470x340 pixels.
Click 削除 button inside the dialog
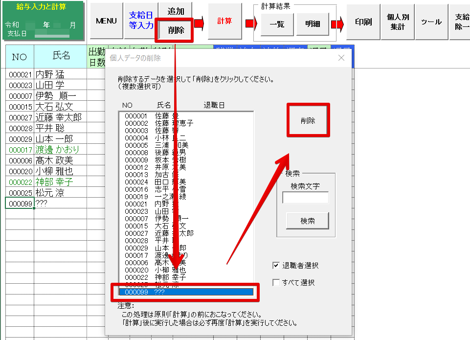pos(308,120)
